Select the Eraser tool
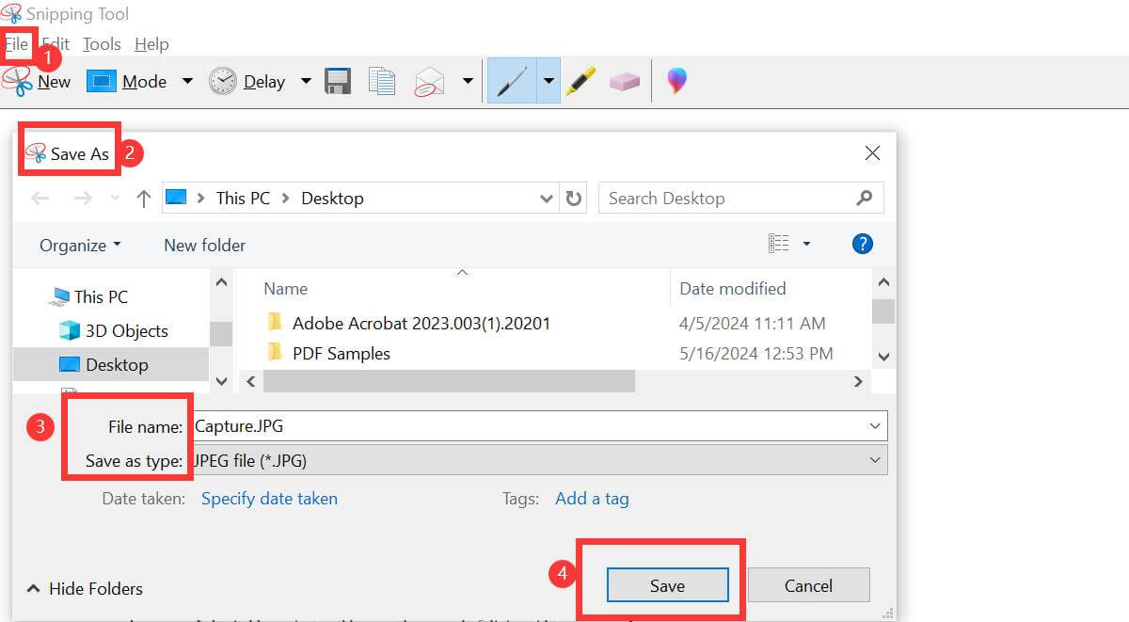Screen dimensions: 1129x622 623,81
